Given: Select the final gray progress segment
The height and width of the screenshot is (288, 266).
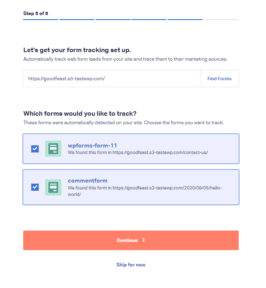Looking at the screenshot, I should (221, 19).
